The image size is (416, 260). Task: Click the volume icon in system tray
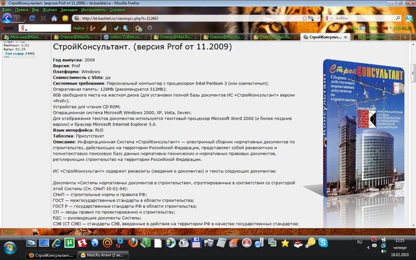click(x=383, y=251)
